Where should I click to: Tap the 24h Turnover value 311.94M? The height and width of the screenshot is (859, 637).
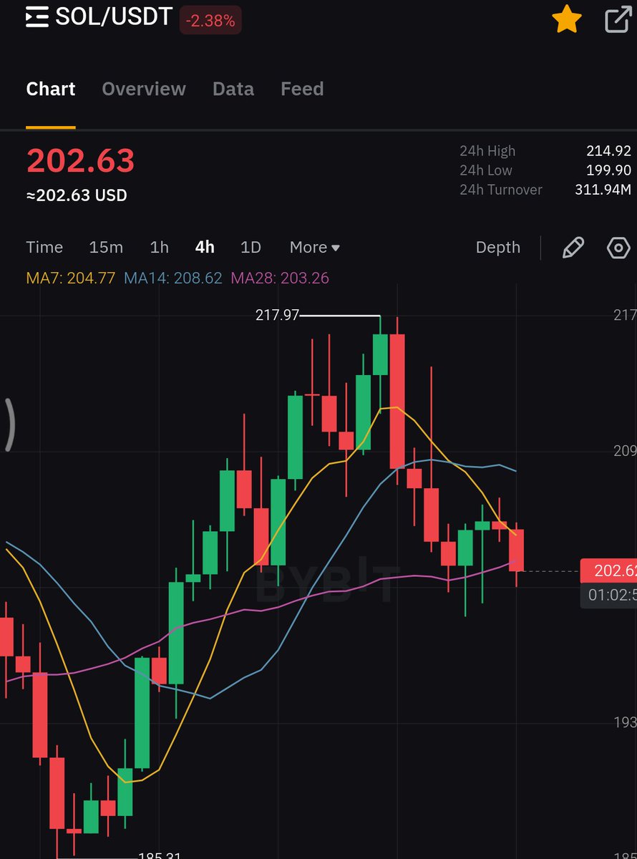[x=603, y=190]
